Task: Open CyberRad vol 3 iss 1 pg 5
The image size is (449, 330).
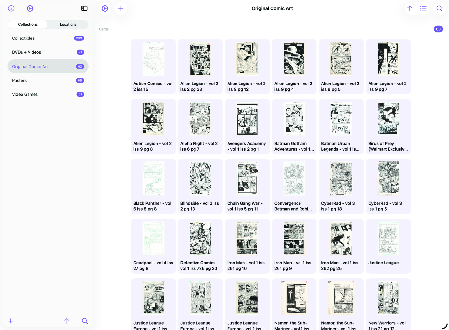Action: point(388,186)
